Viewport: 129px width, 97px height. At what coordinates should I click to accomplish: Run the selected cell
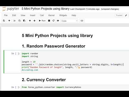point(42,21)
